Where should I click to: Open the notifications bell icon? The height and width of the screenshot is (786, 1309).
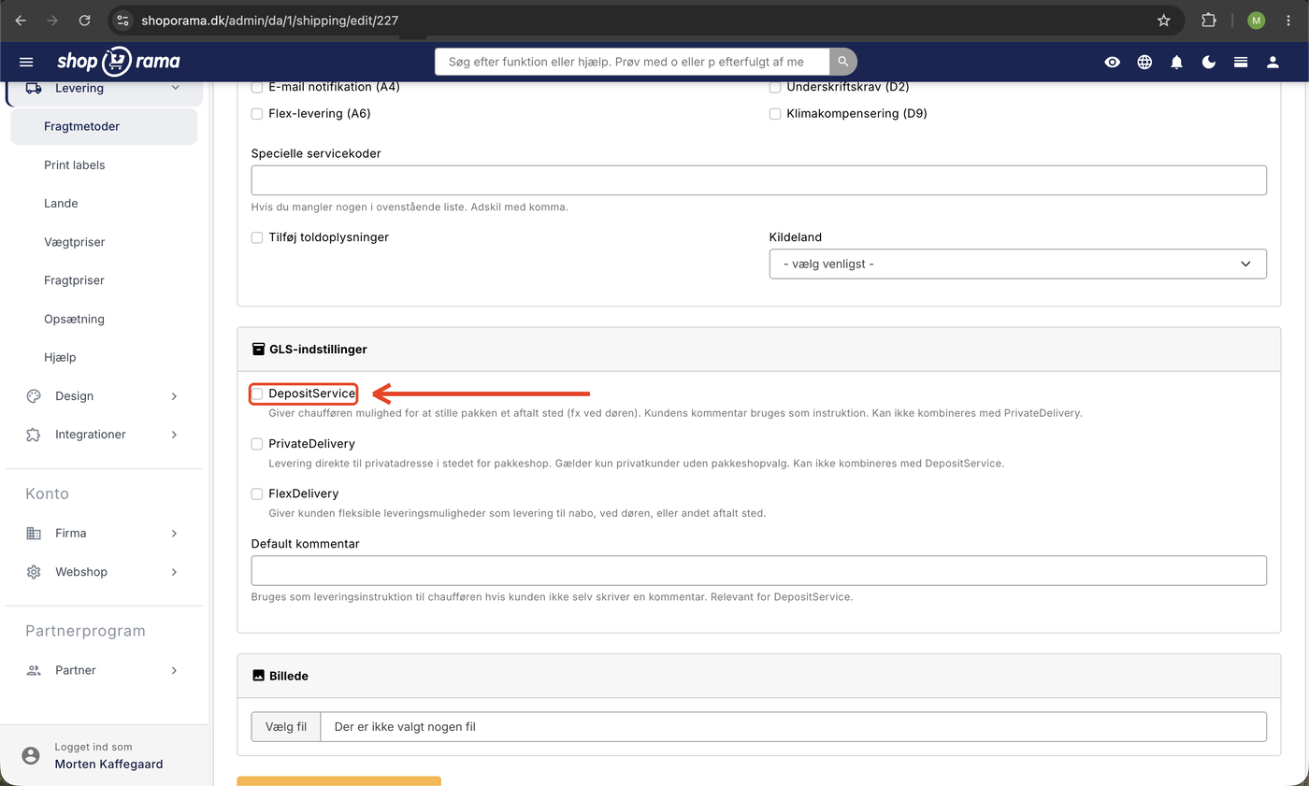click(1177, 62)
